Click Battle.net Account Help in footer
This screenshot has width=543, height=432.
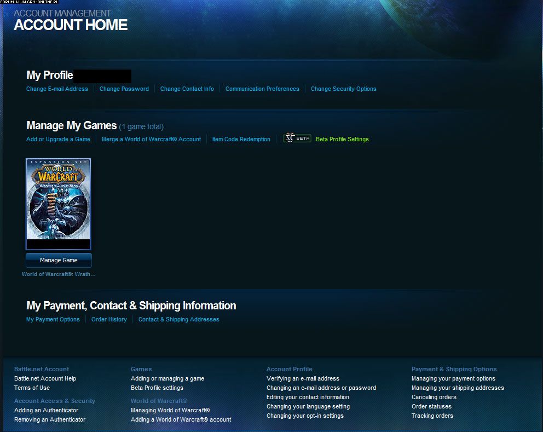point(45,378)
